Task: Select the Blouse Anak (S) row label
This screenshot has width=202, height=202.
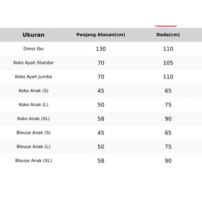Action: point(33,132)
